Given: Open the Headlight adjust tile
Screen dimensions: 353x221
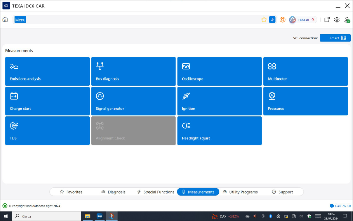Looking at the screenshot, I should pos(219,130).
